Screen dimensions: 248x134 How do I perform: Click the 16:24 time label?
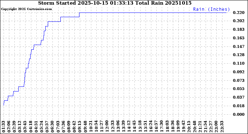pyautogui.click(x=151, y=127)
